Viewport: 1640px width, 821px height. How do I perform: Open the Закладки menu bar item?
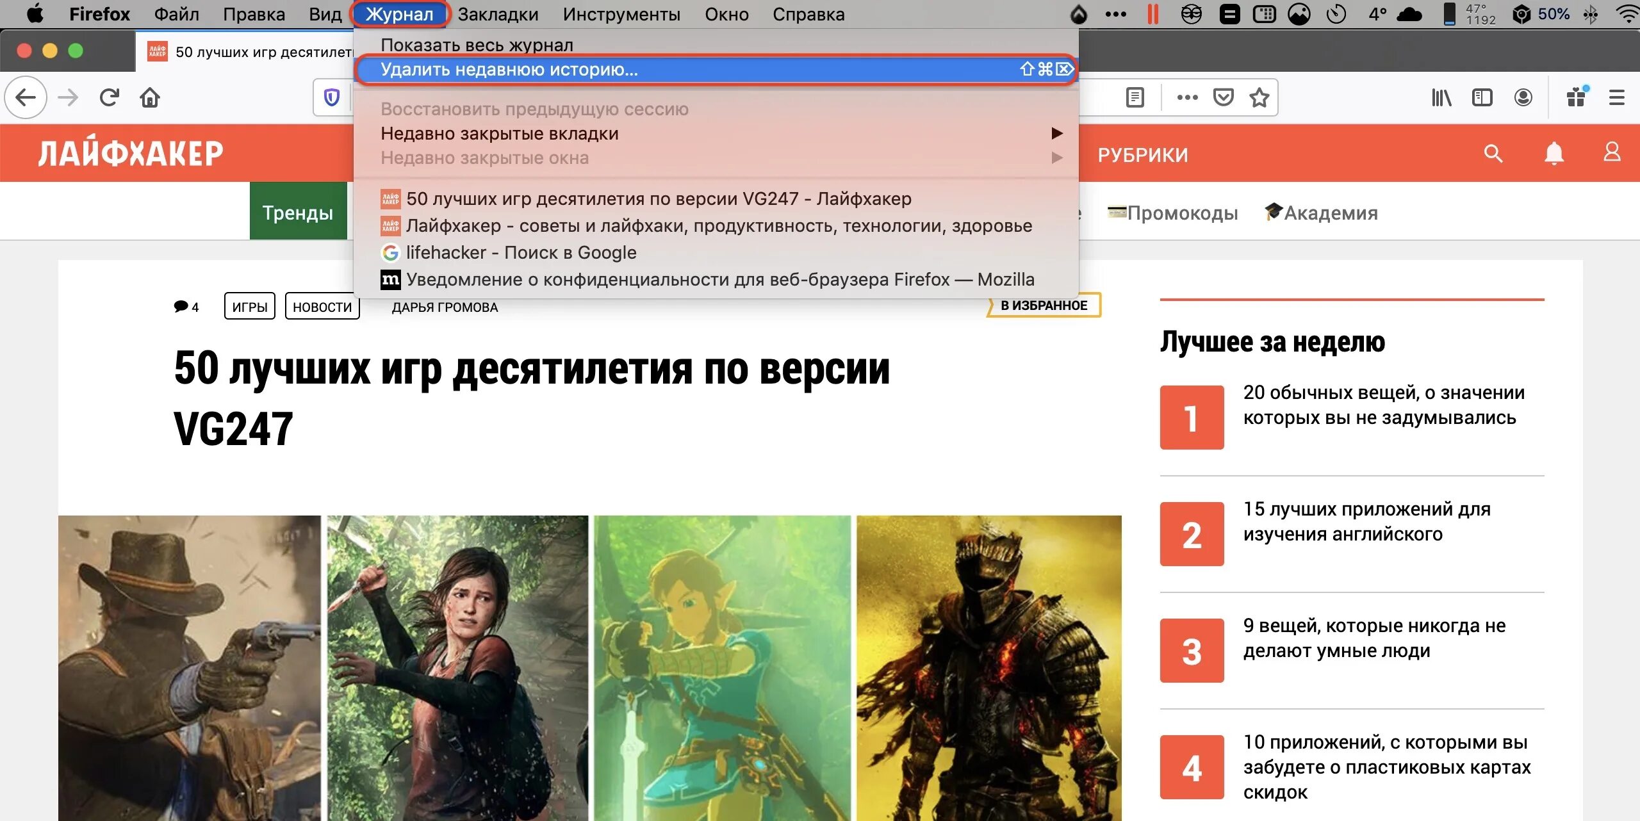[x=498, y=14]
